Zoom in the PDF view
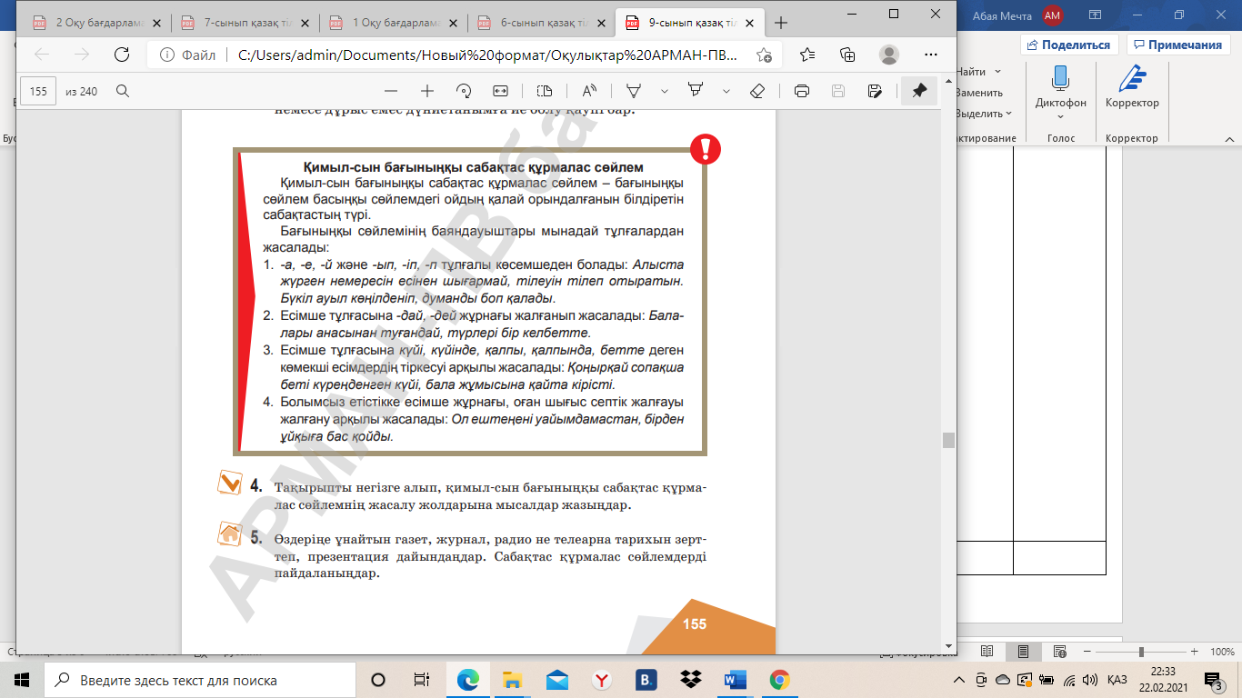The width and height of the screenshot is (1242, 698). click(427, 91)
